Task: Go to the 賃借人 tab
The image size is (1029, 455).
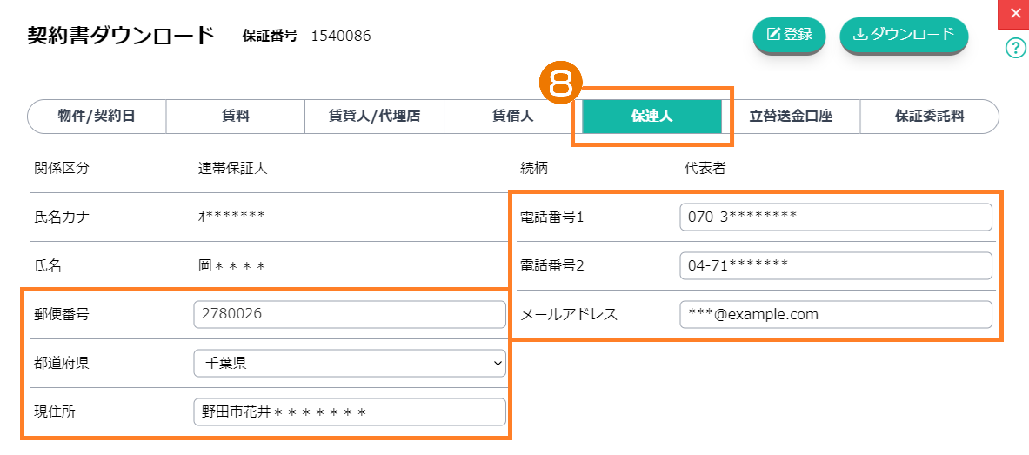Action: pos(512,116)
